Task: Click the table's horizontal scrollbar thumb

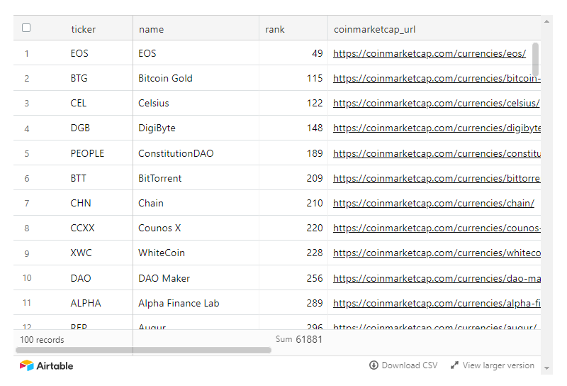Action: [144, 350]
